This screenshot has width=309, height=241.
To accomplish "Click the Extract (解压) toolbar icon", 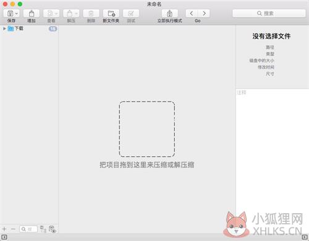I will 69,14.
